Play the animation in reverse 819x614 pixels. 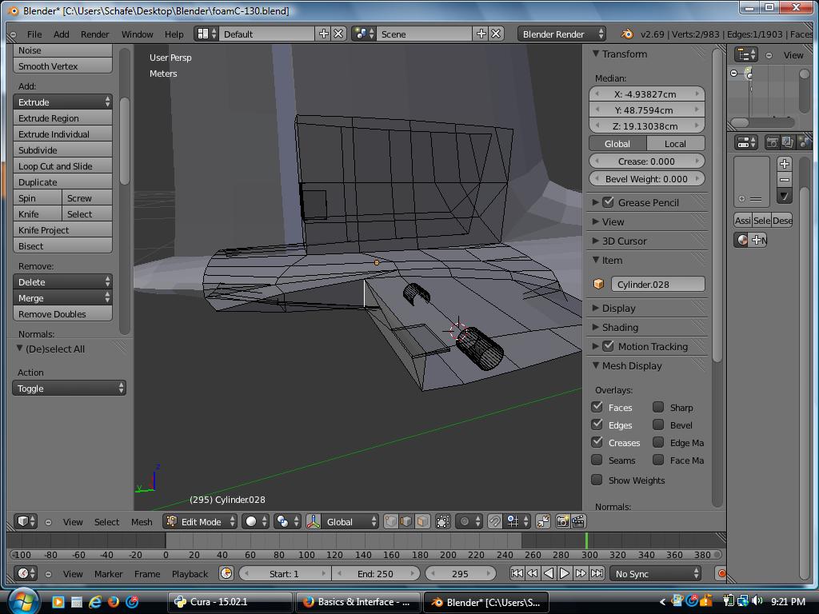point(549,573)
